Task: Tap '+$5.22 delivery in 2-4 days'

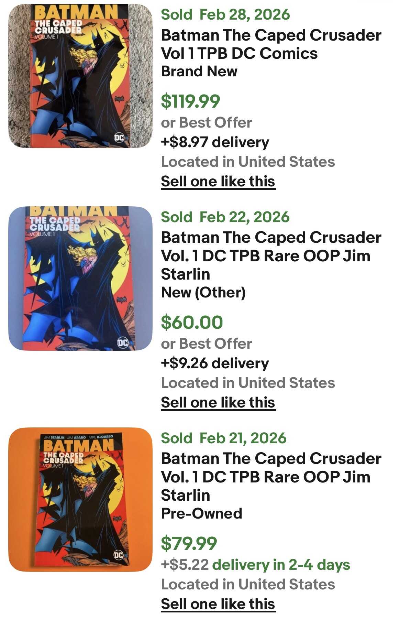Action: [x=255, y=565]
